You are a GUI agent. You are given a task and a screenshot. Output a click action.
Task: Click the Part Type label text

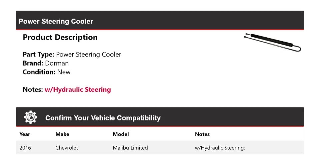pos(38,54)
